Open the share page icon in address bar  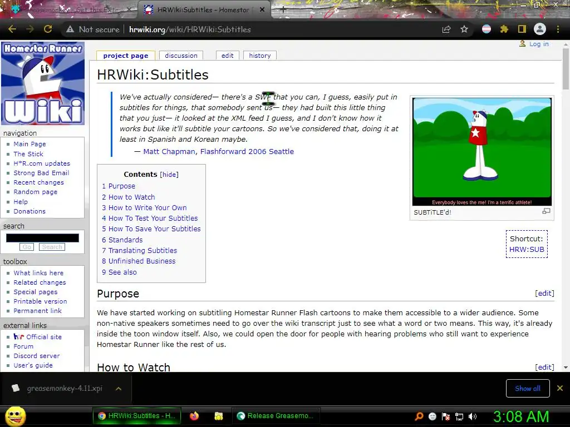click(446, 29)
